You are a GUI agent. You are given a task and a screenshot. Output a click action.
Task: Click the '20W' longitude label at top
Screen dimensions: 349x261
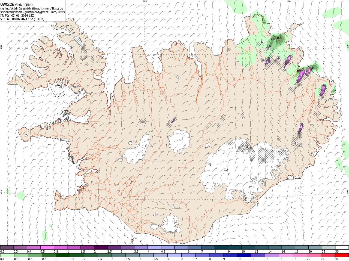point(145,1)
